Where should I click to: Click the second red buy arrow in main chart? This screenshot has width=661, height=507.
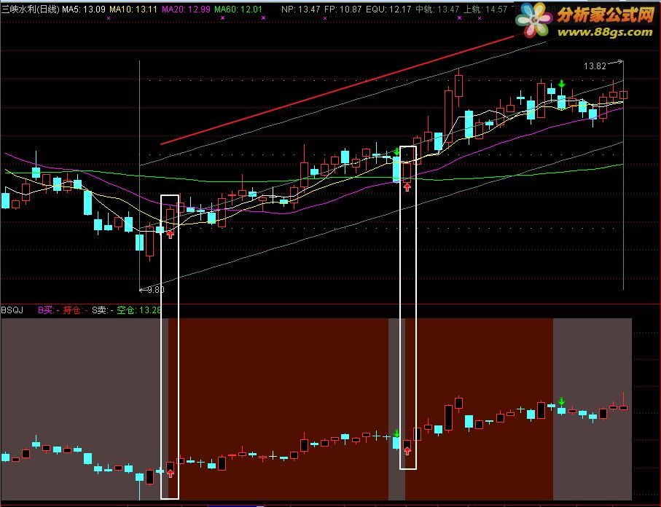[407, 186]
